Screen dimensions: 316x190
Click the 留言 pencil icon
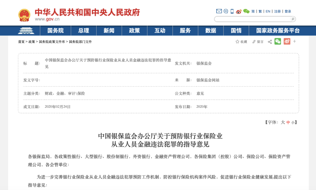(254, 42)
